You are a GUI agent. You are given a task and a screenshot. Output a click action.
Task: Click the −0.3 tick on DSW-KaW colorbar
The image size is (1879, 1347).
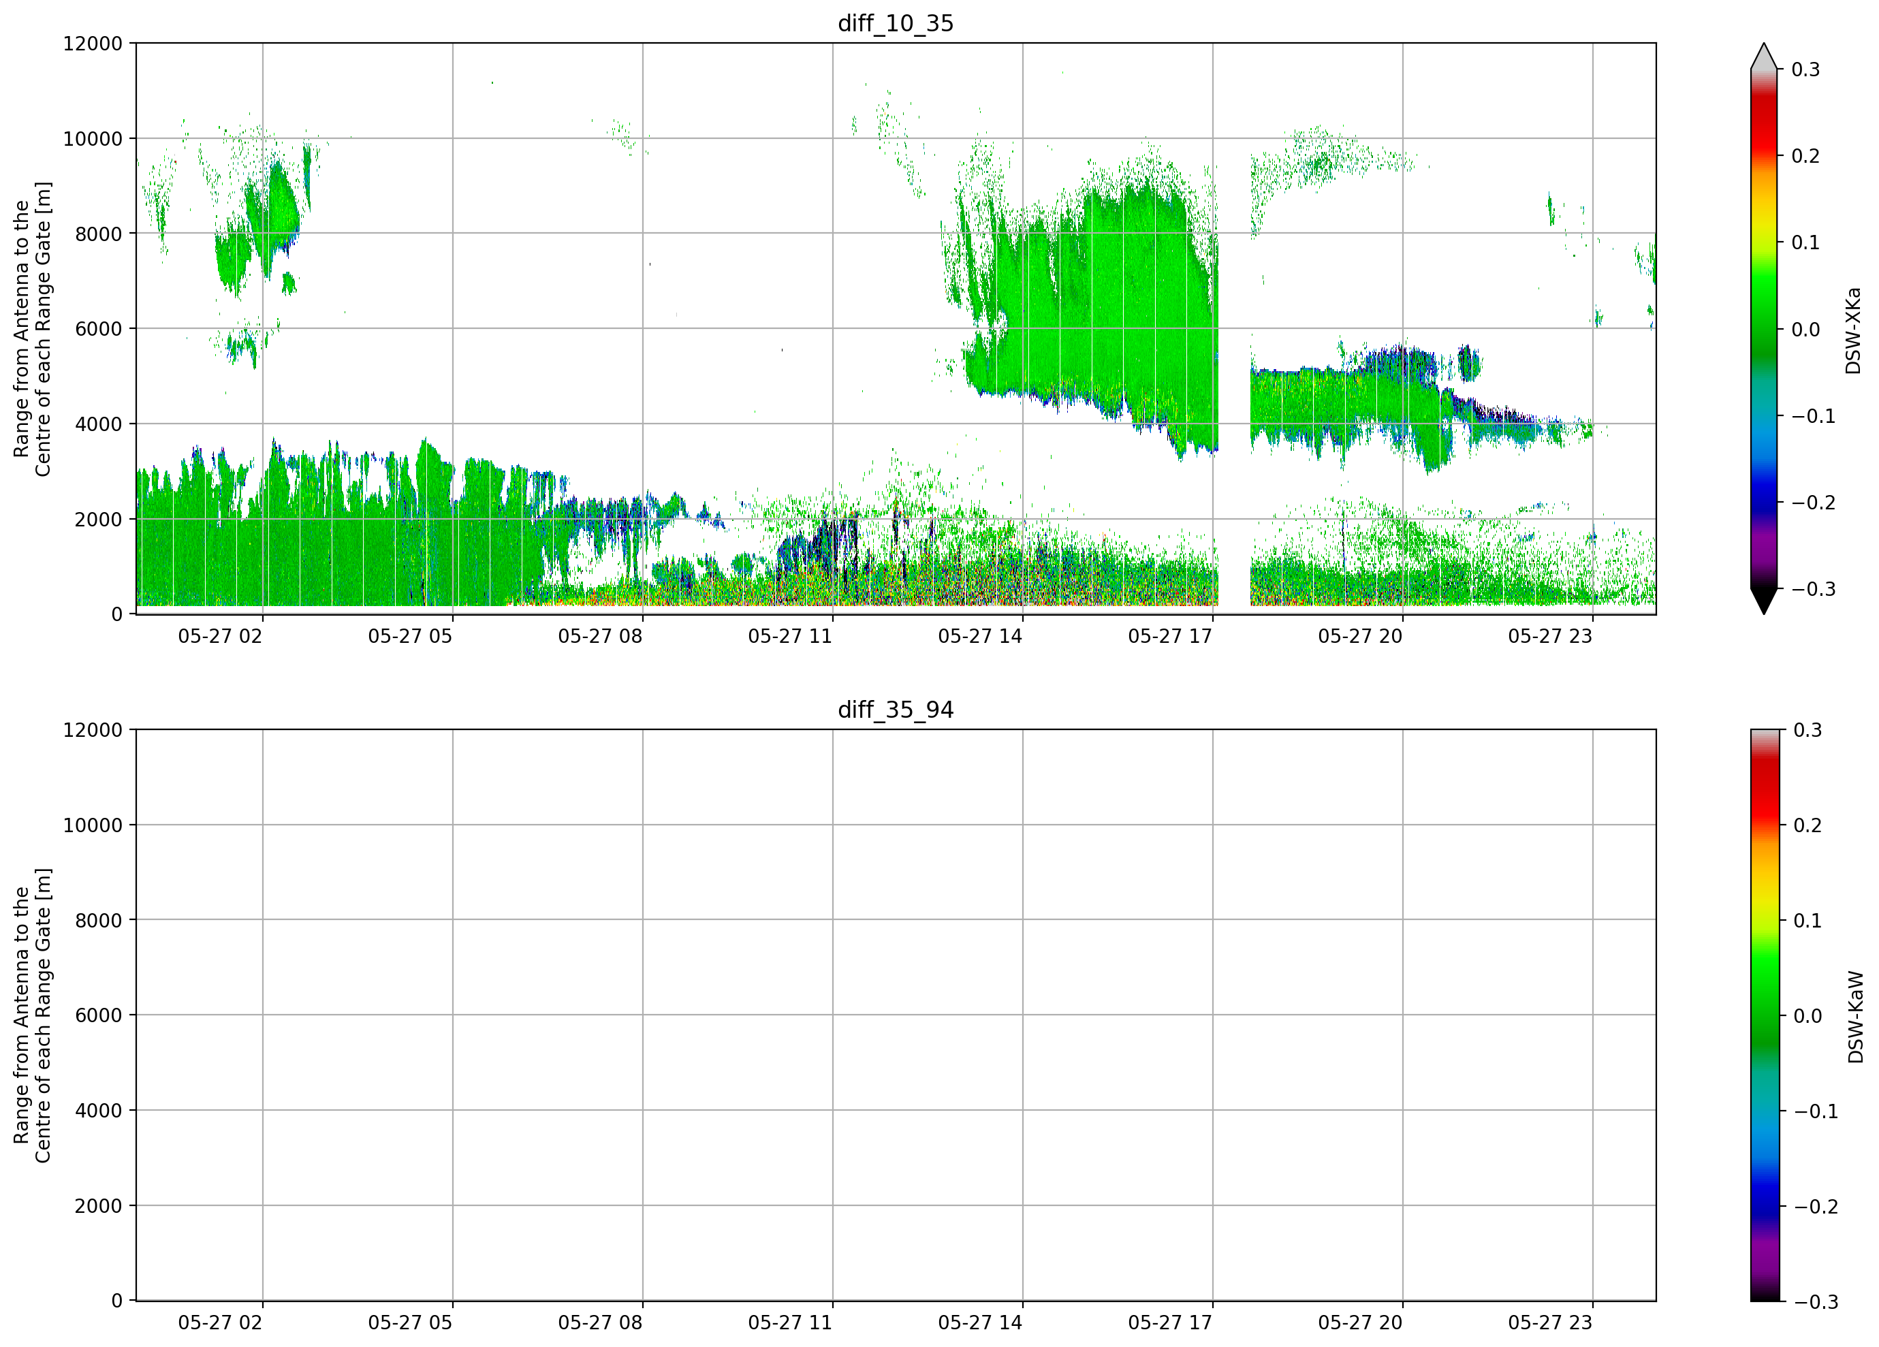pyautogui.click(x=1816, y=1301)
